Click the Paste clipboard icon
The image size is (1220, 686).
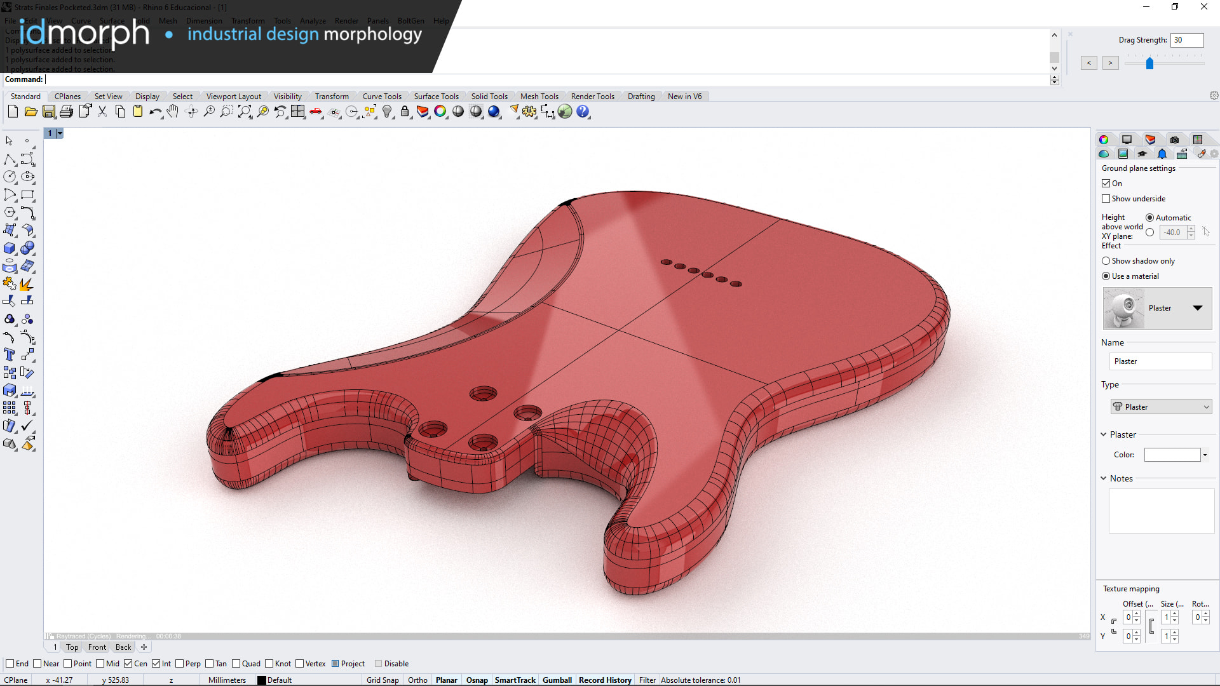click(x=137, y=112)
